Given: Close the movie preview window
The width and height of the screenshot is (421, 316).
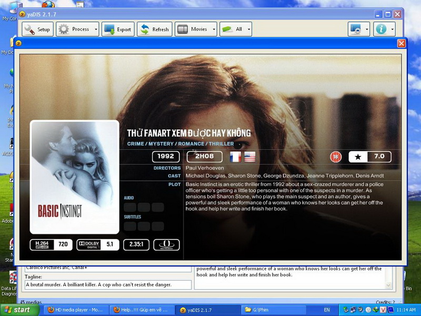Looking at the screenshot, I should click(402, 43).
